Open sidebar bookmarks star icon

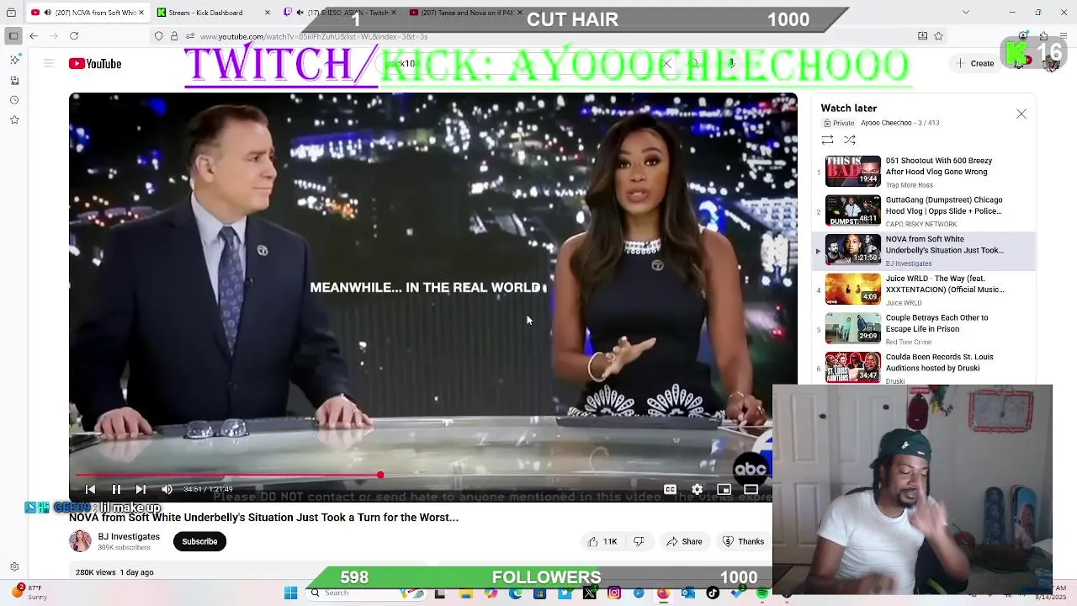coord(14,120)
